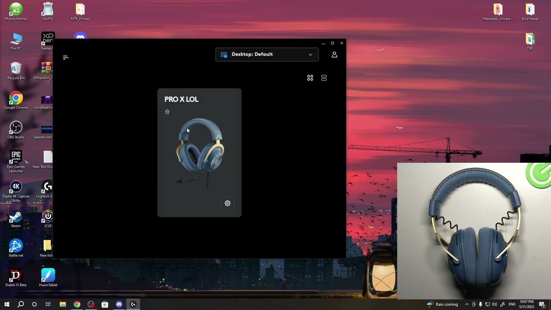Select the OBS Studio desktop icon
551x310 pixels.
(16, 130)
